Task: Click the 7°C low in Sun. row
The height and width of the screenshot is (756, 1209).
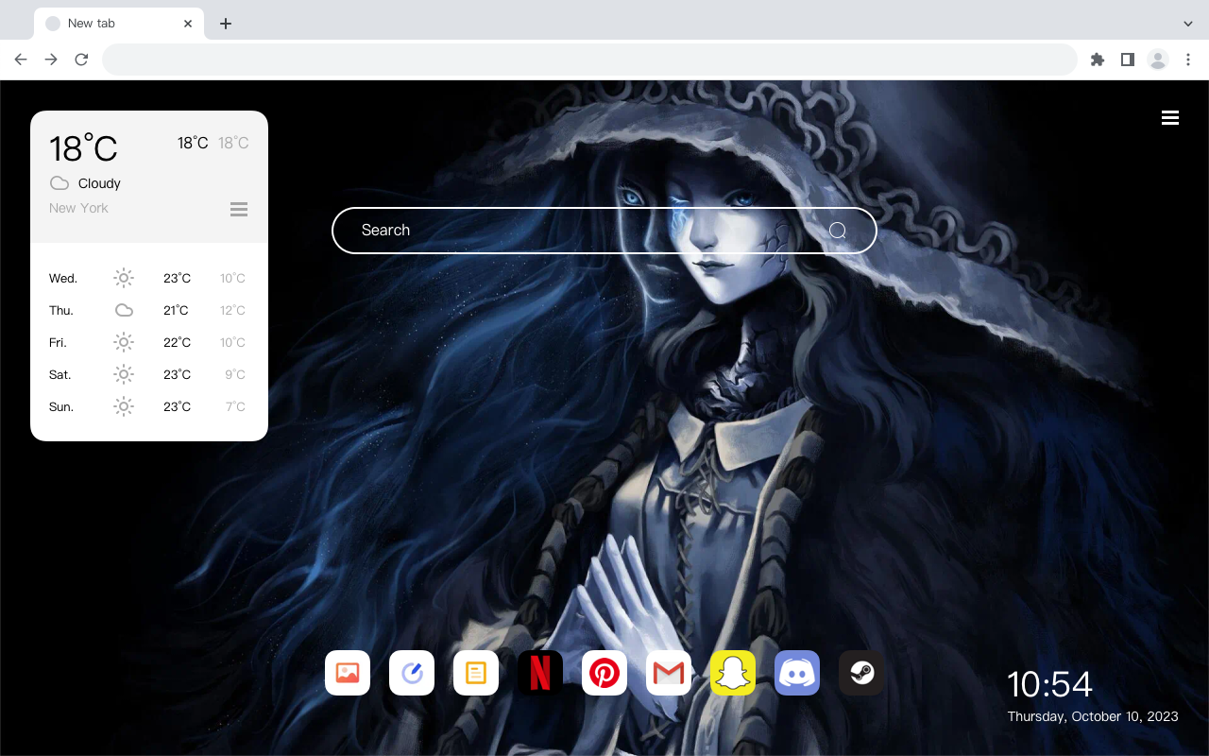Action: click(235, 406)
